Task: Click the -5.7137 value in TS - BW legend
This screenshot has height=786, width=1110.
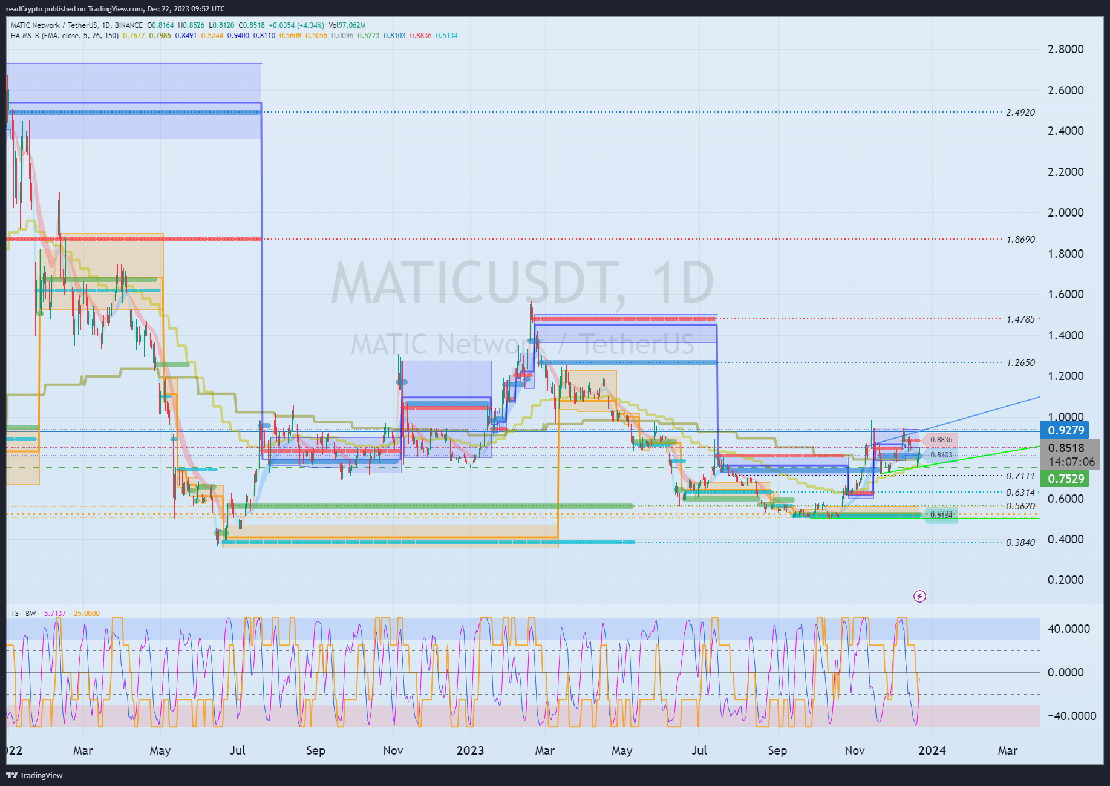Action: coord(53,614)
